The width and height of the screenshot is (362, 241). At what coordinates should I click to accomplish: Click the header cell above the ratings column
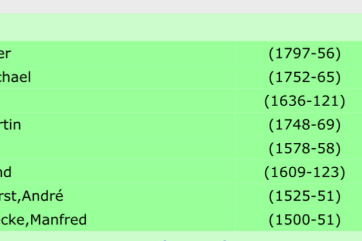(x=298, y=28)
